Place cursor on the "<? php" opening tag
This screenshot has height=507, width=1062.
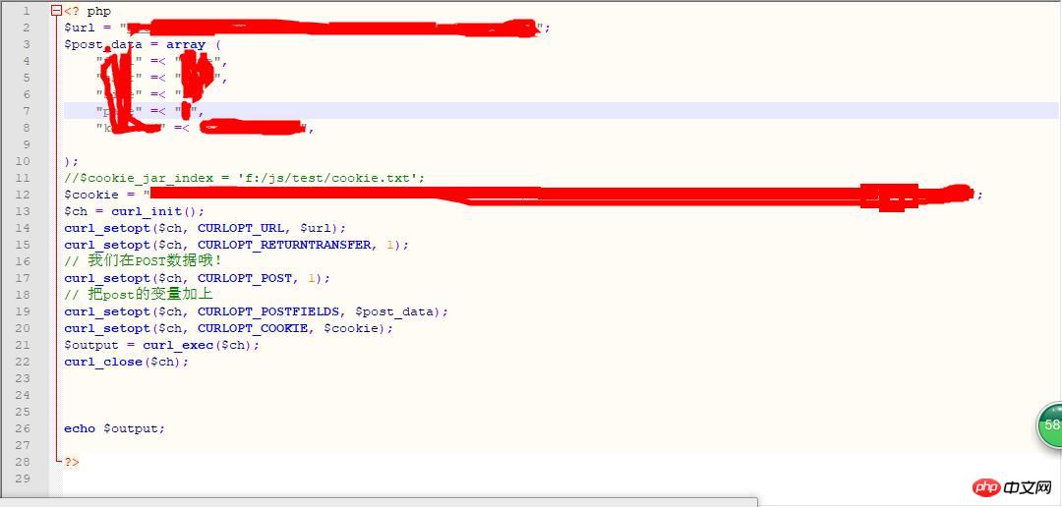pyautogui.click(x=88, y=12)
